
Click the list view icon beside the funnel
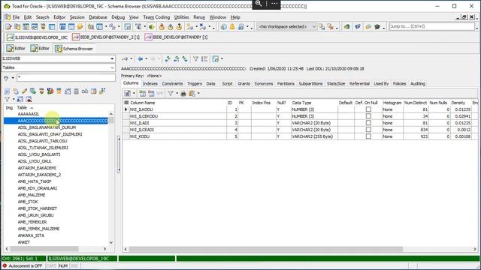tap(204, 58)
